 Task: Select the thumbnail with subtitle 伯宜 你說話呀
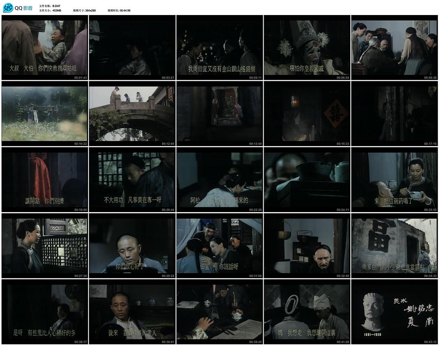[219, 245]
